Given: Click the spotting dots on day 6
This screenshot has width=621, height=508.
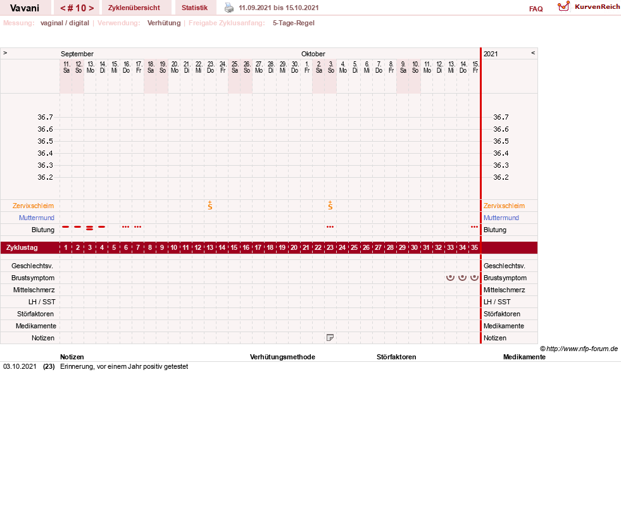Looking at the screenshot, I should tap(125, 227).
